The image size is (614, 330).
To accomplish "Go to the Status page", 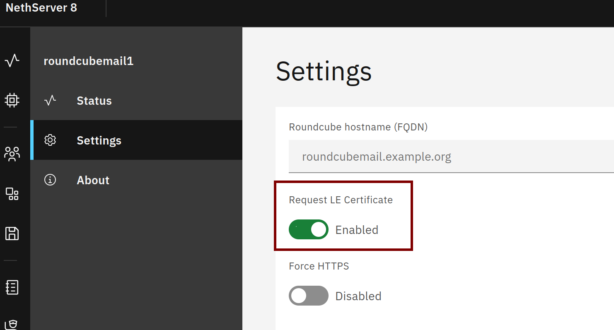I will [136, 101].
